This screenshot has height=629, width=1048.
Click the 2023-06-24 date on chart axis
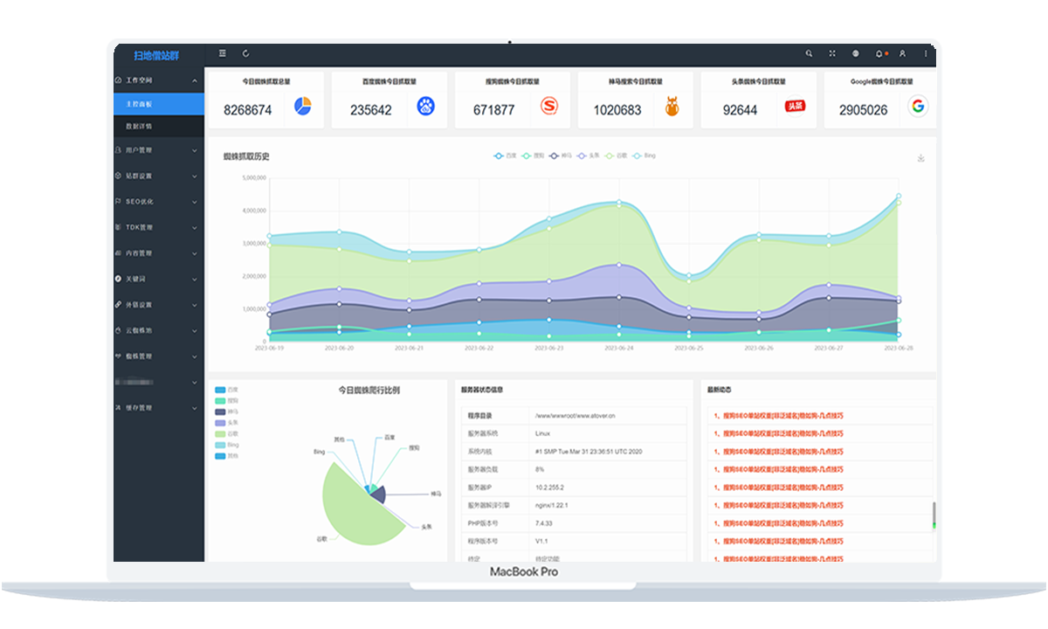(x=618, y=348)
